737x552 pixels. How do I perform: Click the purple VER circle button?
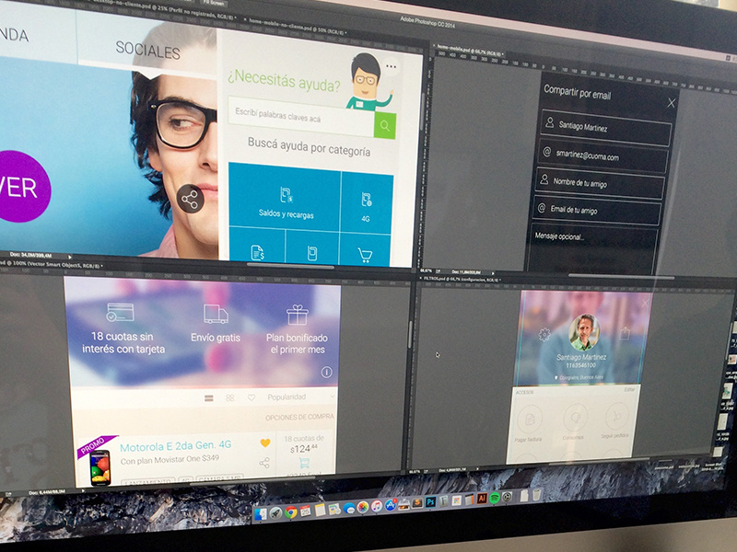(x=18, y=187)
